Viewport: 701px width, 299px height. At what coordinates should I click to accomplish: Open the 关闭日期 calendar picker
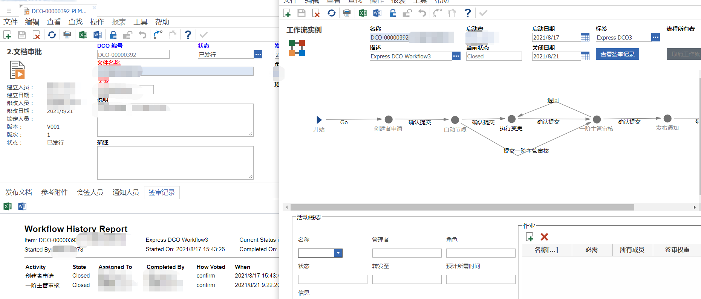coord(585,56)
